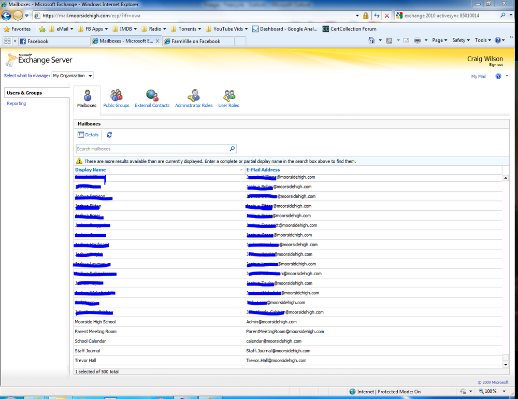Screen dimensions: 518x399
Task: Open the Favorites star button
Action: 17,29
